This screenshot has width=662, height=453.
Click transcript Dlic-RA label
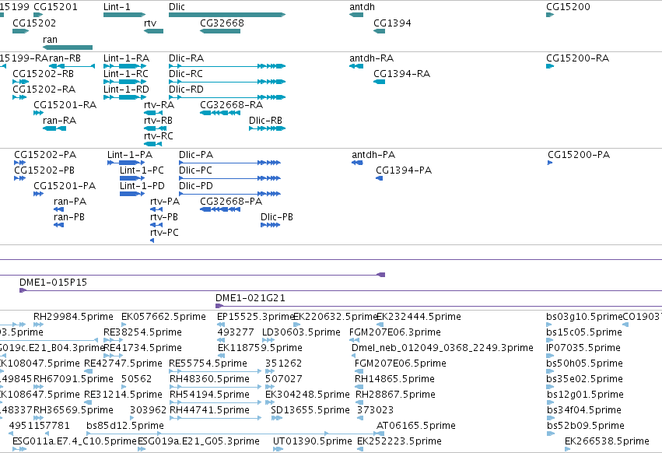tap(186, 58)
